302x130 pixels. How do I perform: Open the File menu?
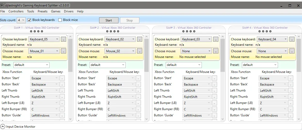point(3,11)
